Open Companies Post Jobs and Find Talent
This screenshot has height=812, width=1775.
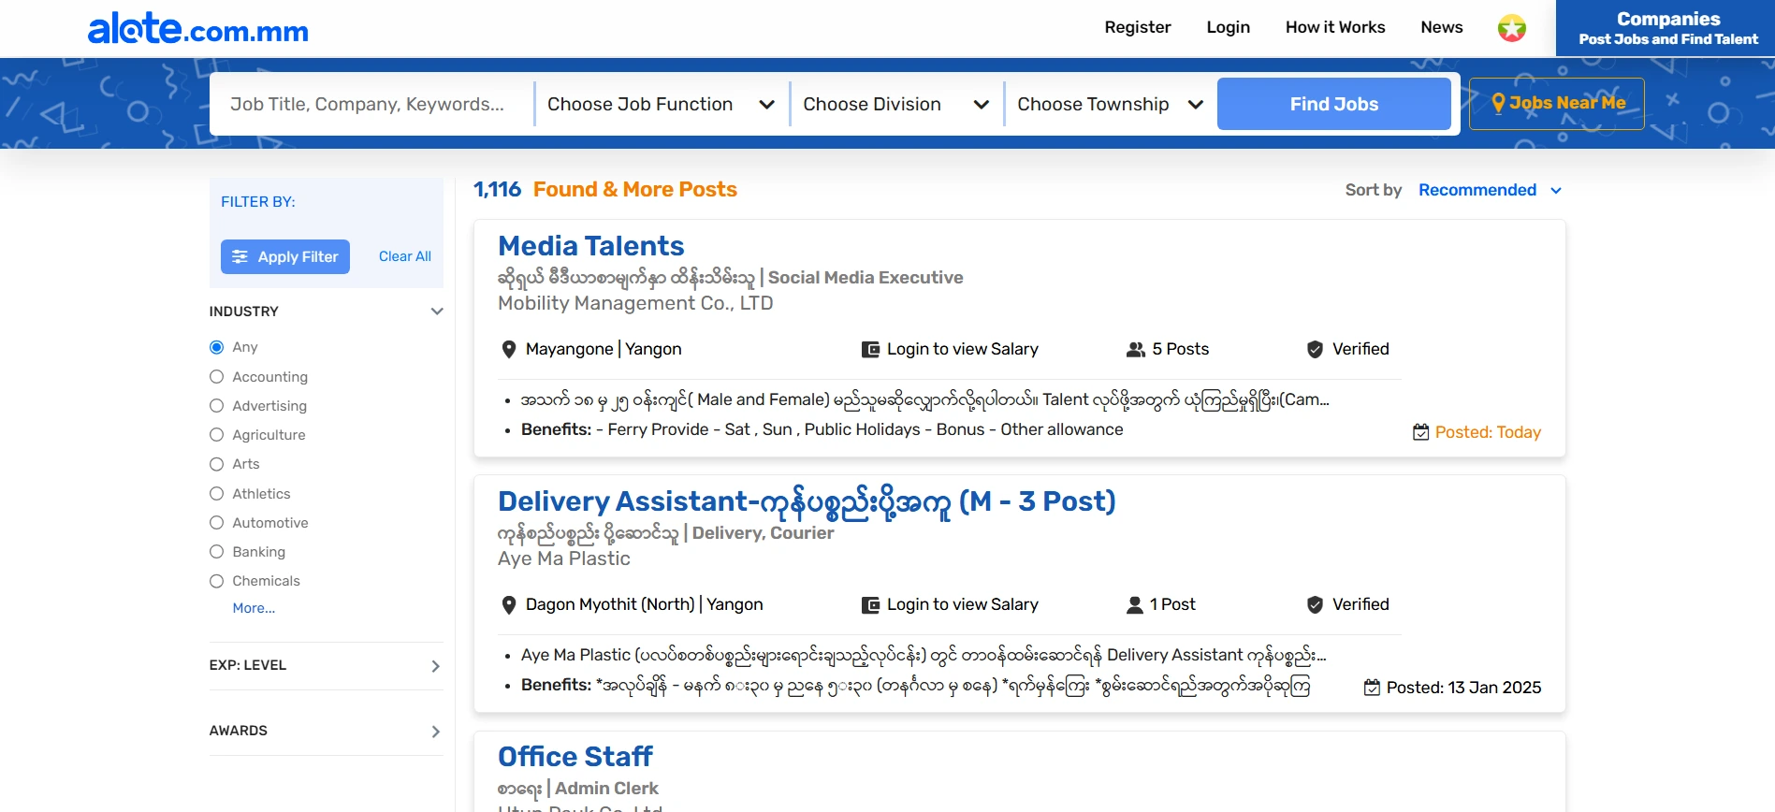[1666, 28]
